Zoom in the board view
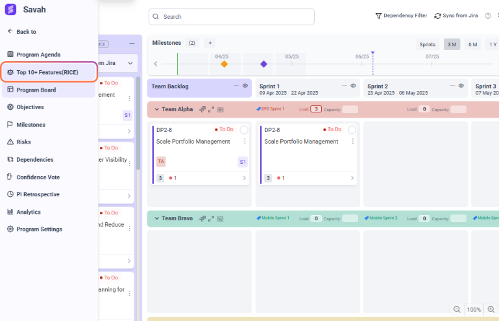This screenshot has width=499, height=321. pos(491,309)
